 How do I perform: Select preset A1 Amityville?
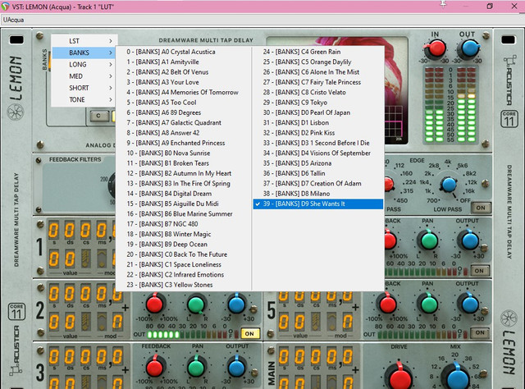183,62
